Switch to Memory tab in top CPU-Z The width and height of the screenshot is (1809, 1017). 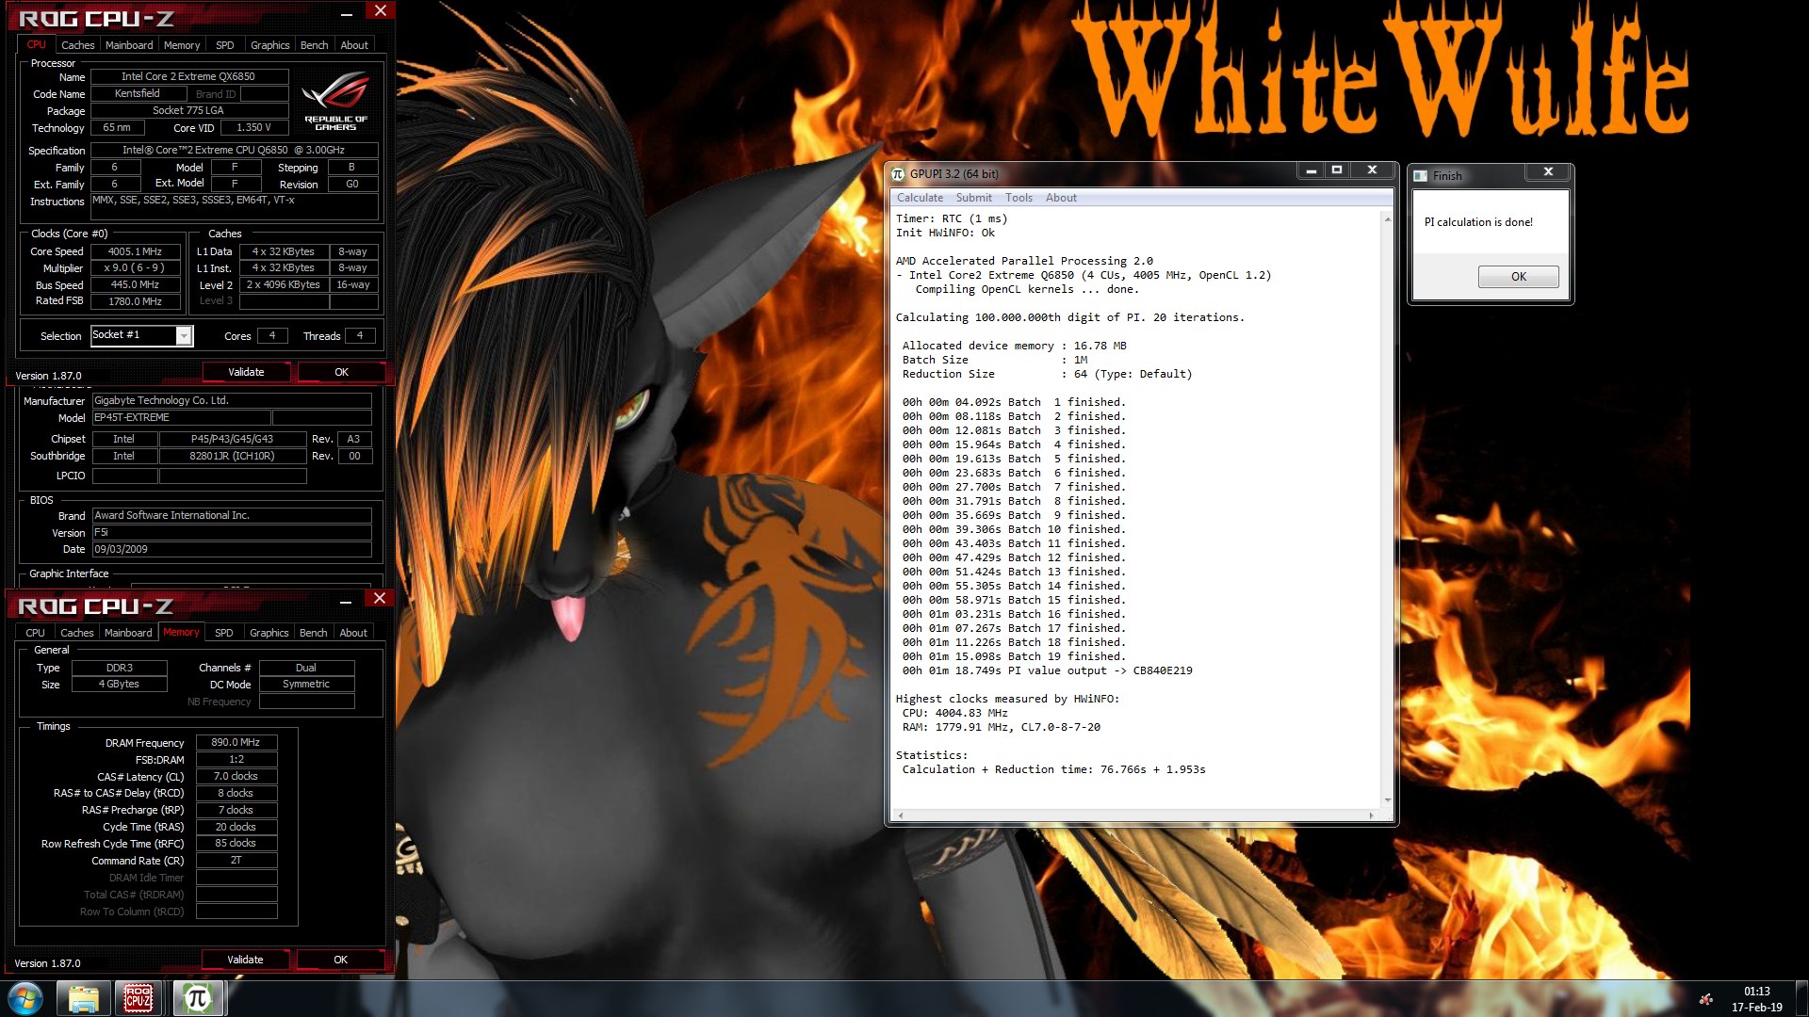pyautogui.click(x=181, y=45)
